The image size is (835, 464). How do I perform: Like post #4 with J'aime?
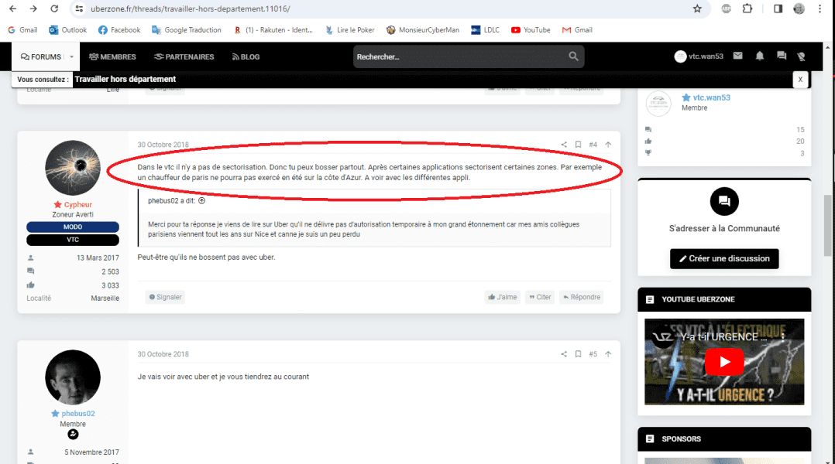click(x=502, y=297)
